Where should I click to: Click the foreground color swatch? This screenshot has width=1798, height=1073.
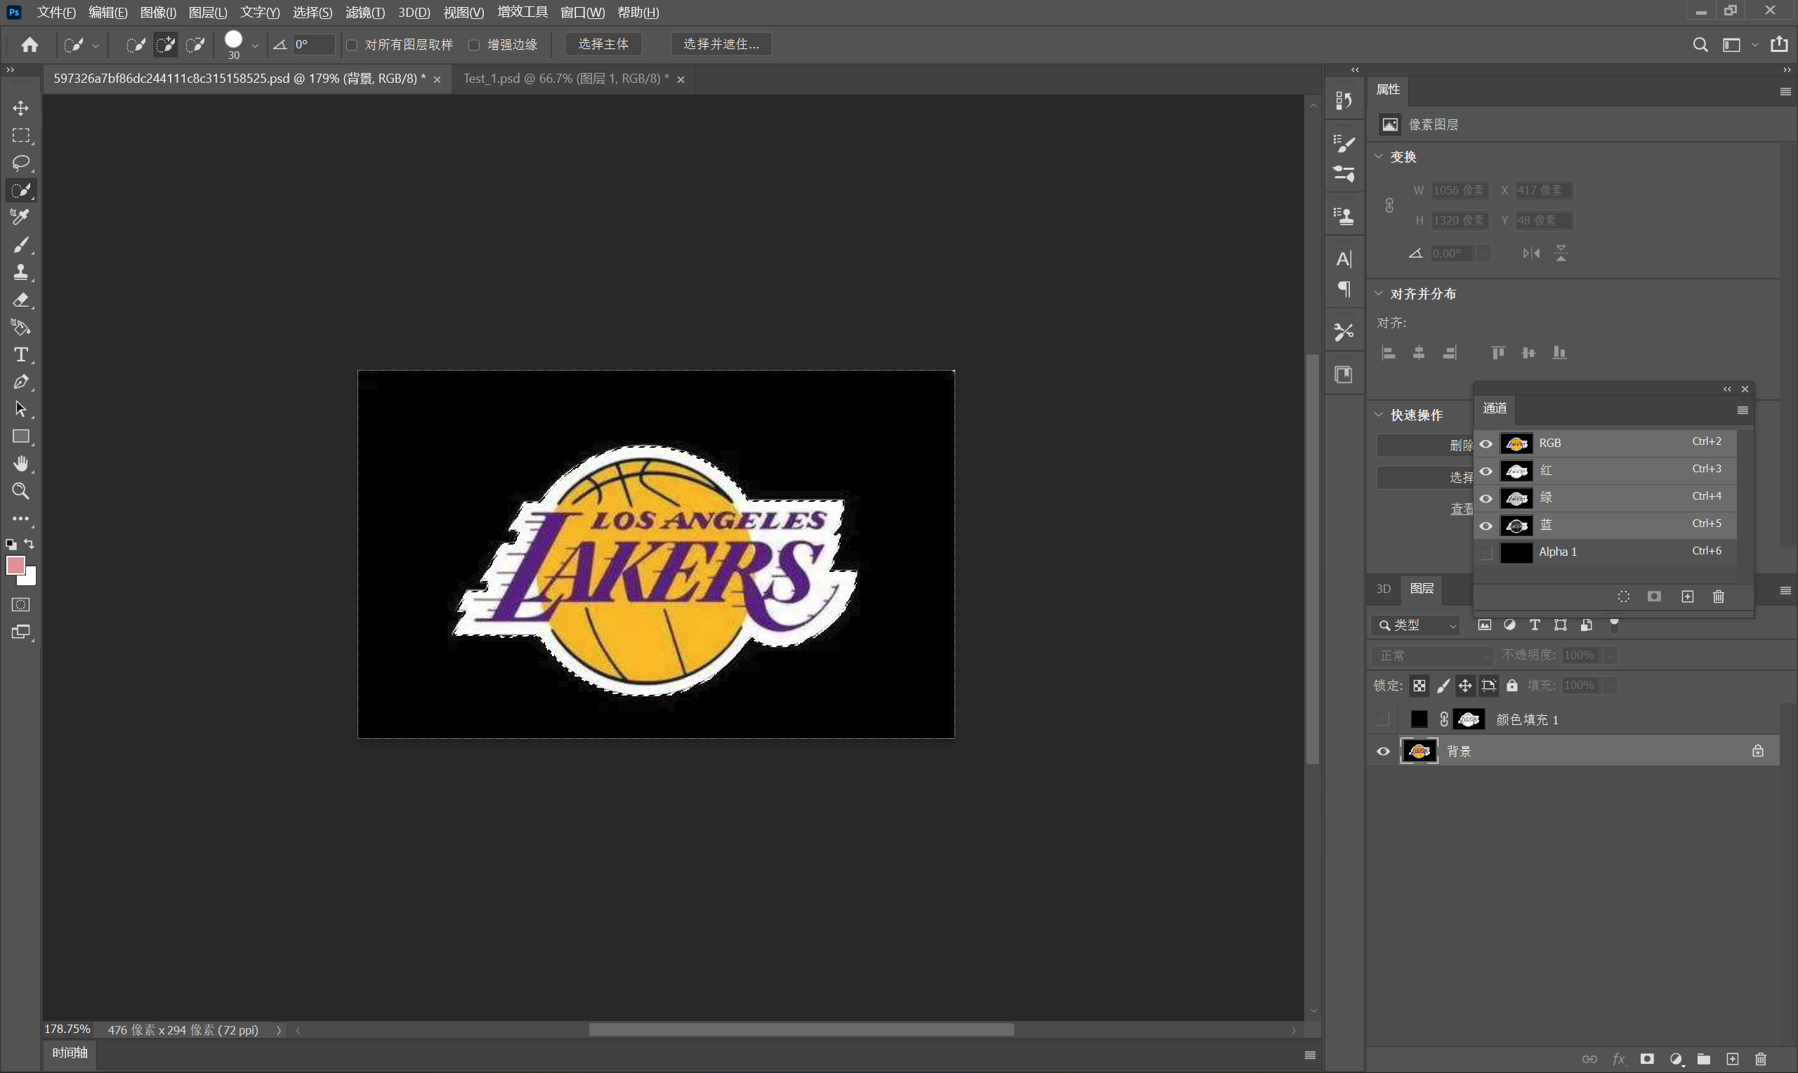[15, 565]
